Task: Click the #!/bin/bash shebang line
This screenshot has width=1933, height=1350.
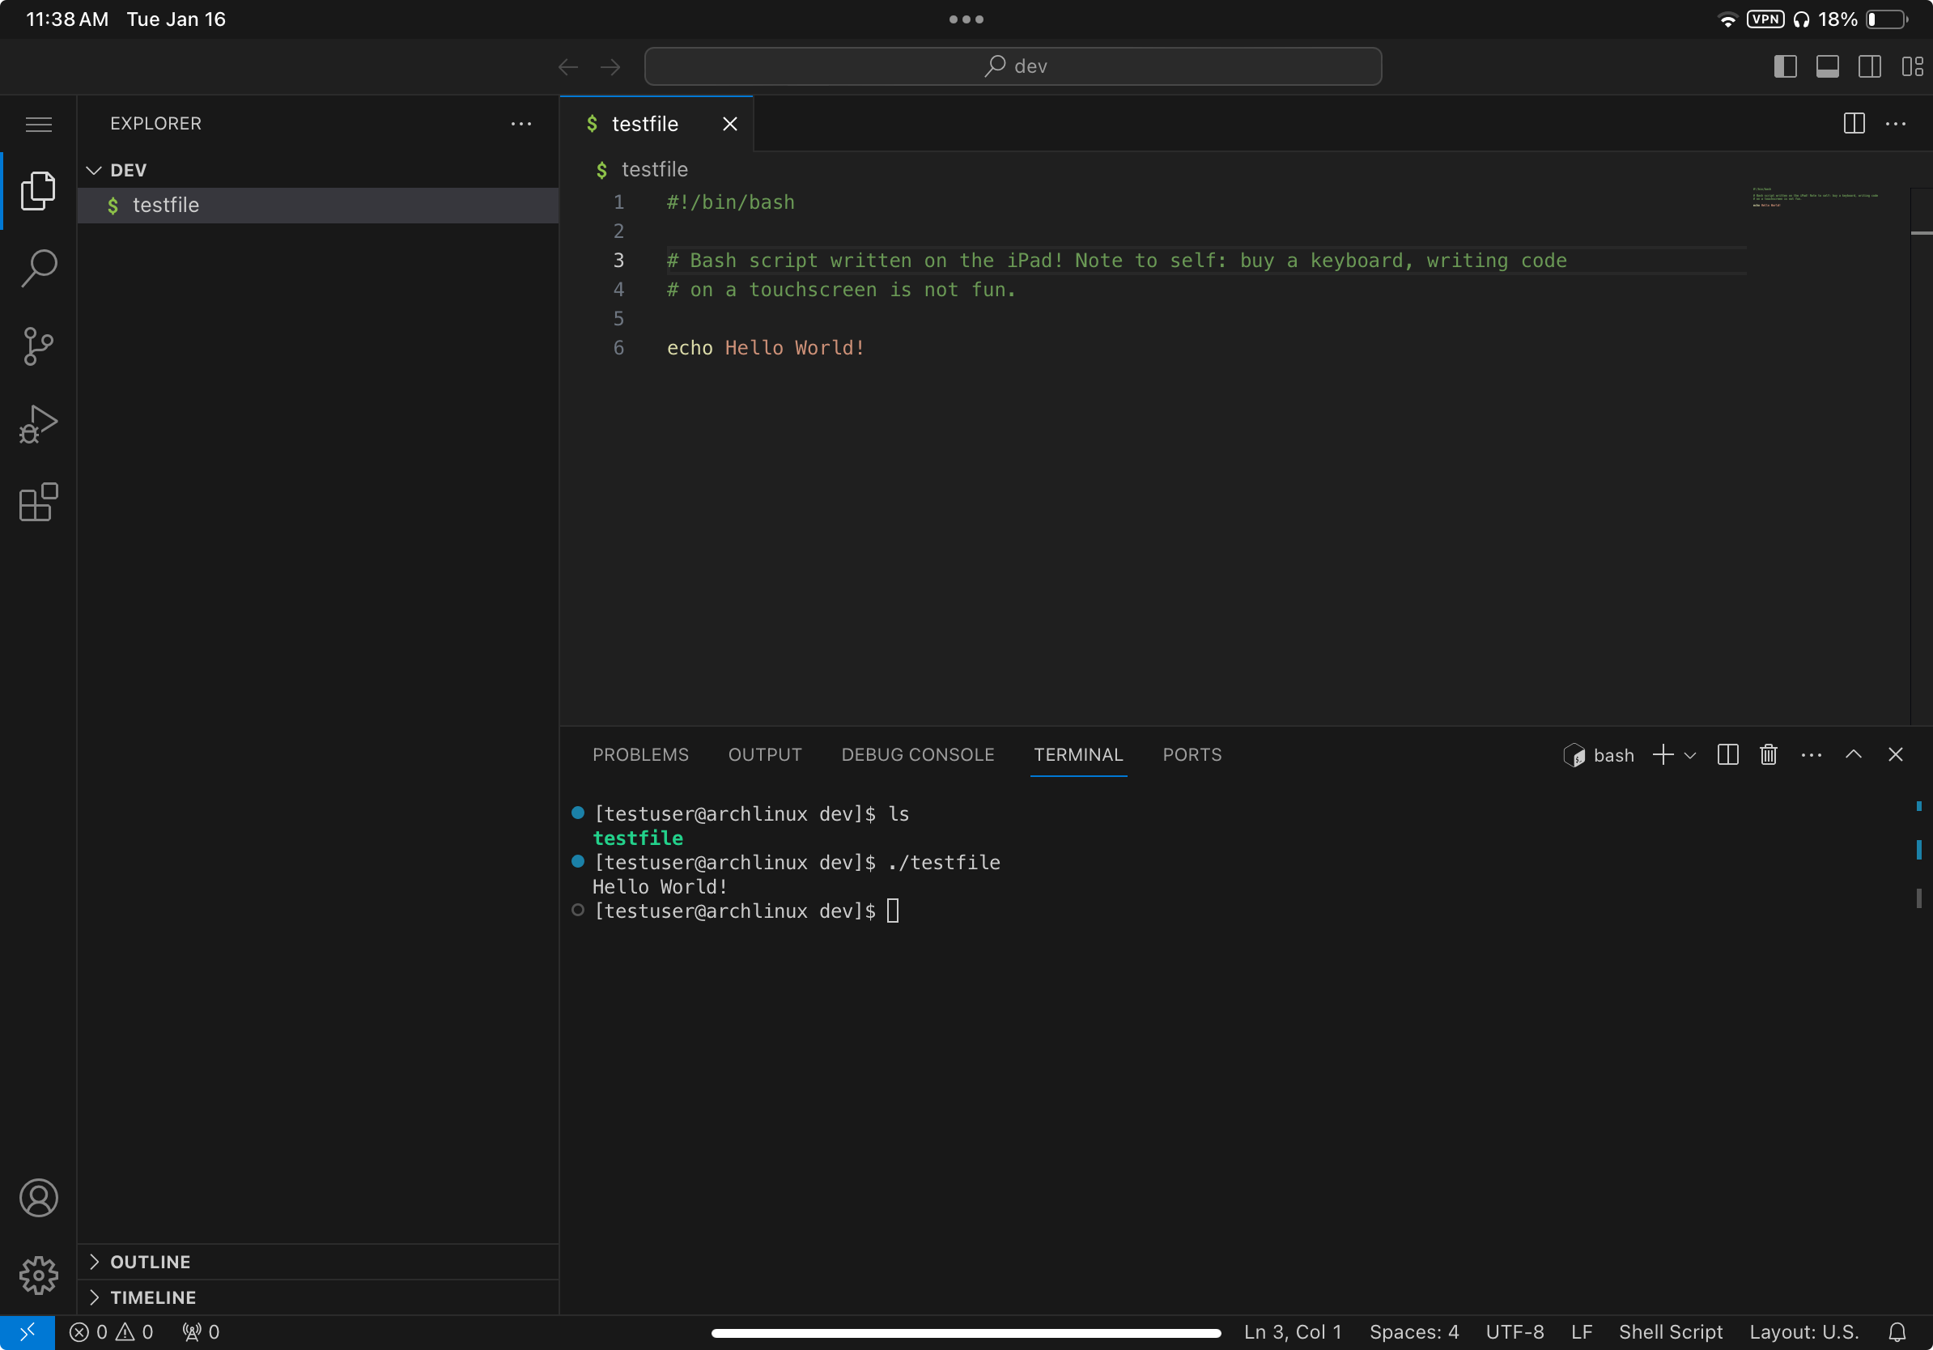Action: point(730,202)
